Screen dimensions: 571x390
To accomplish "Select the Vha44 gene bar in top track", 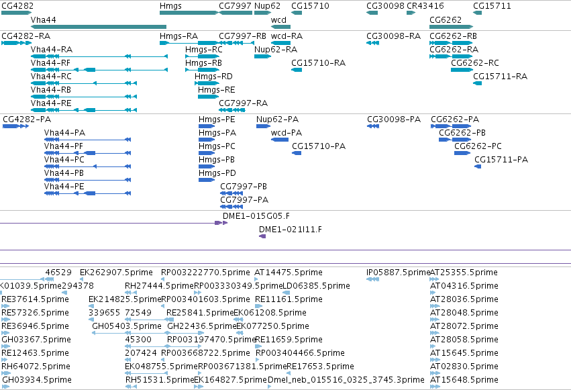I will point(99,27).
